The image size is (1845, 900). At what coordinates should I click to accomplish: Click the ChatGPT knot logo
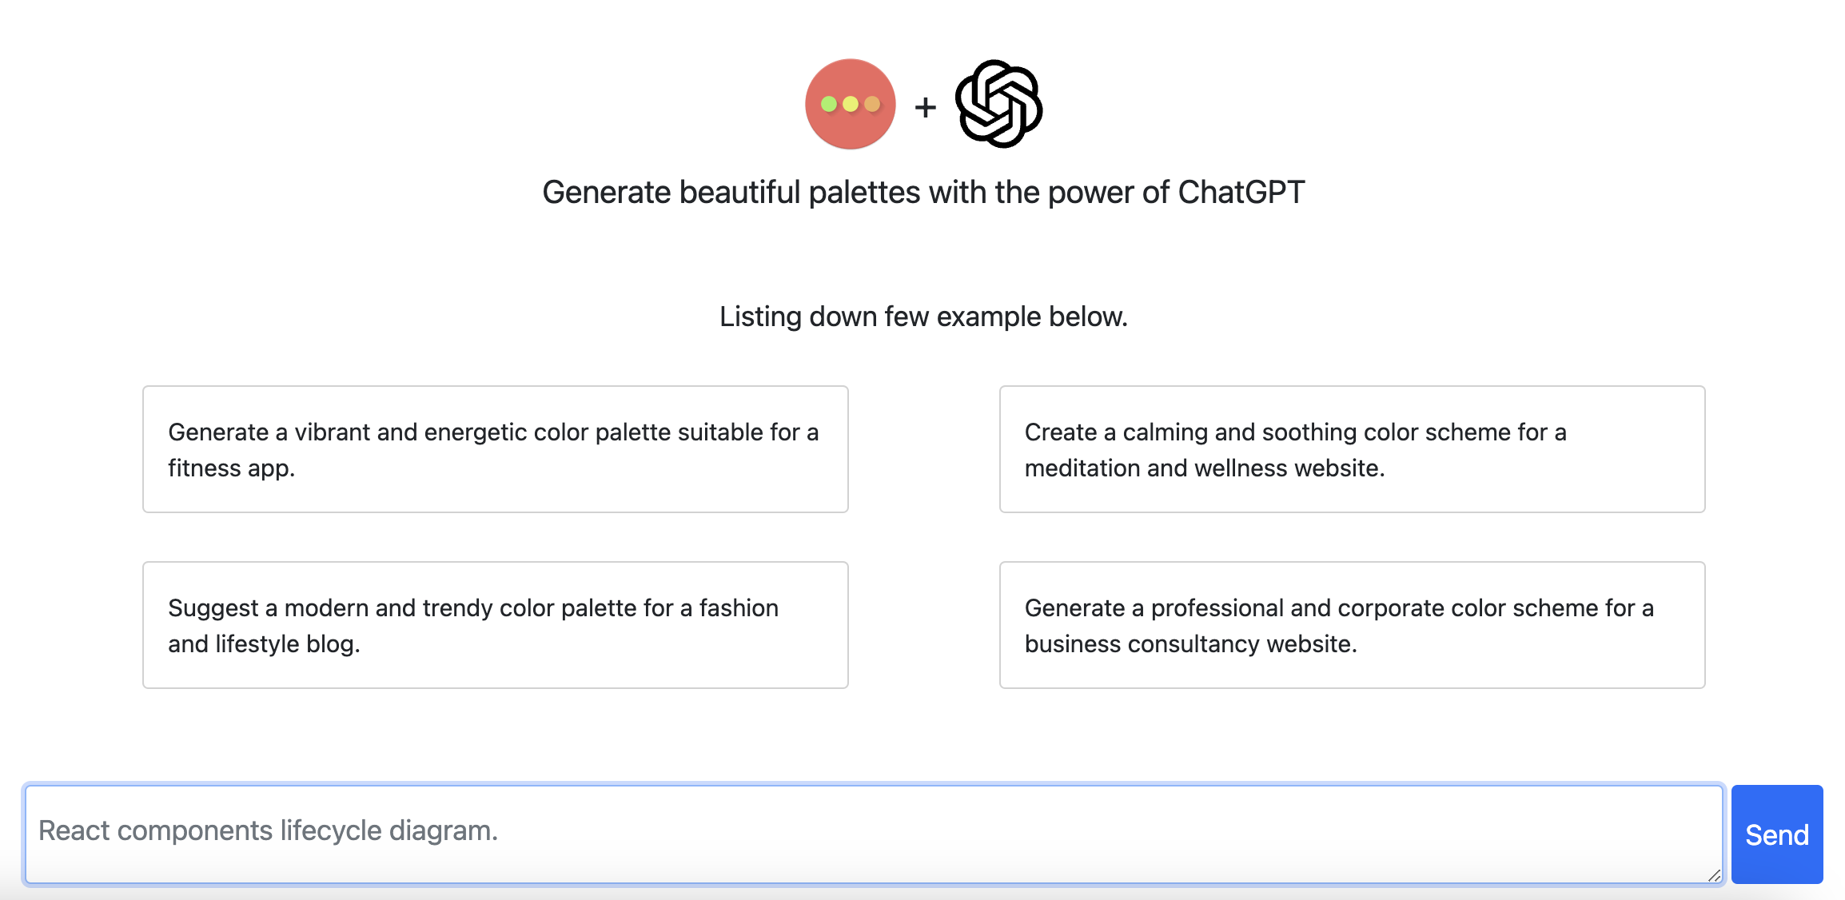tap(998, 104)
